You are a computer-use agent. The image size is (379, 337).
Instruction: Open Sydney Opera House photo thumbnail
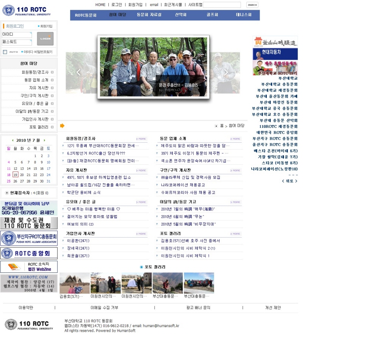(75, 283)
